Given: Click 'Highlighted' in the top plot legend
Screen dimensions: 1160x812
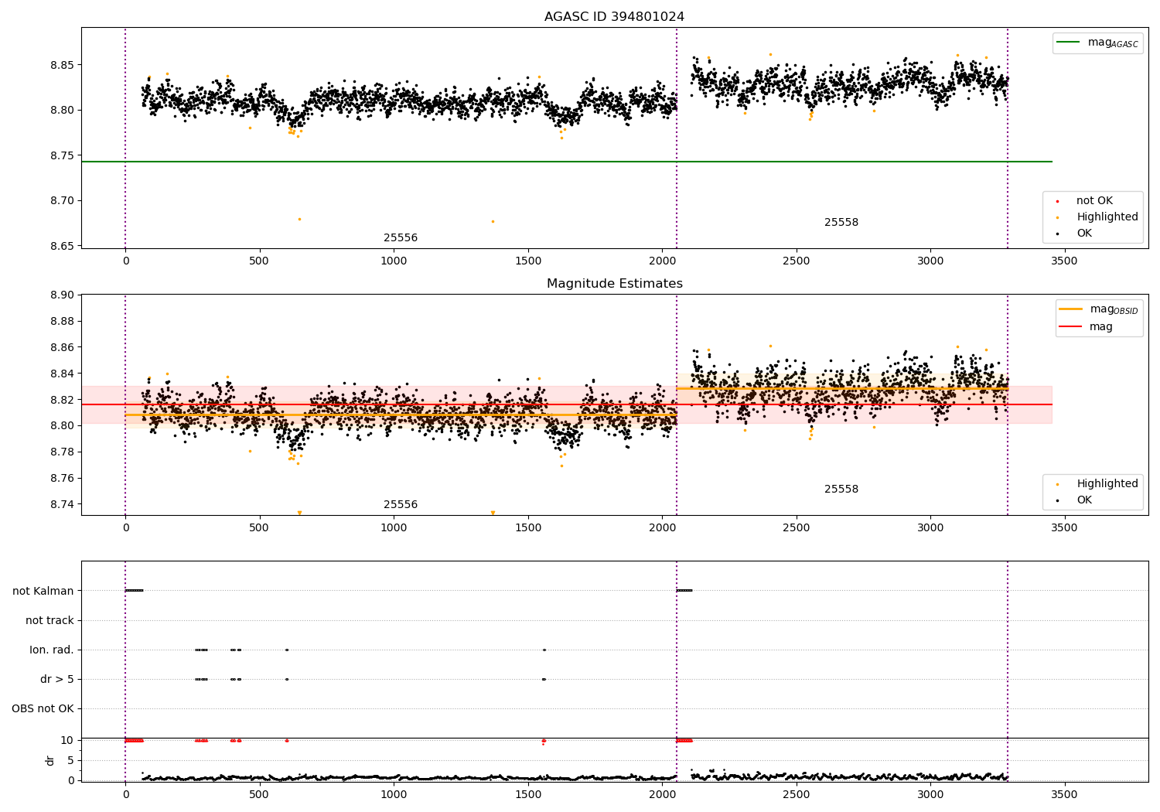Looking at the screenshot, I should (x=1107, y=217).
